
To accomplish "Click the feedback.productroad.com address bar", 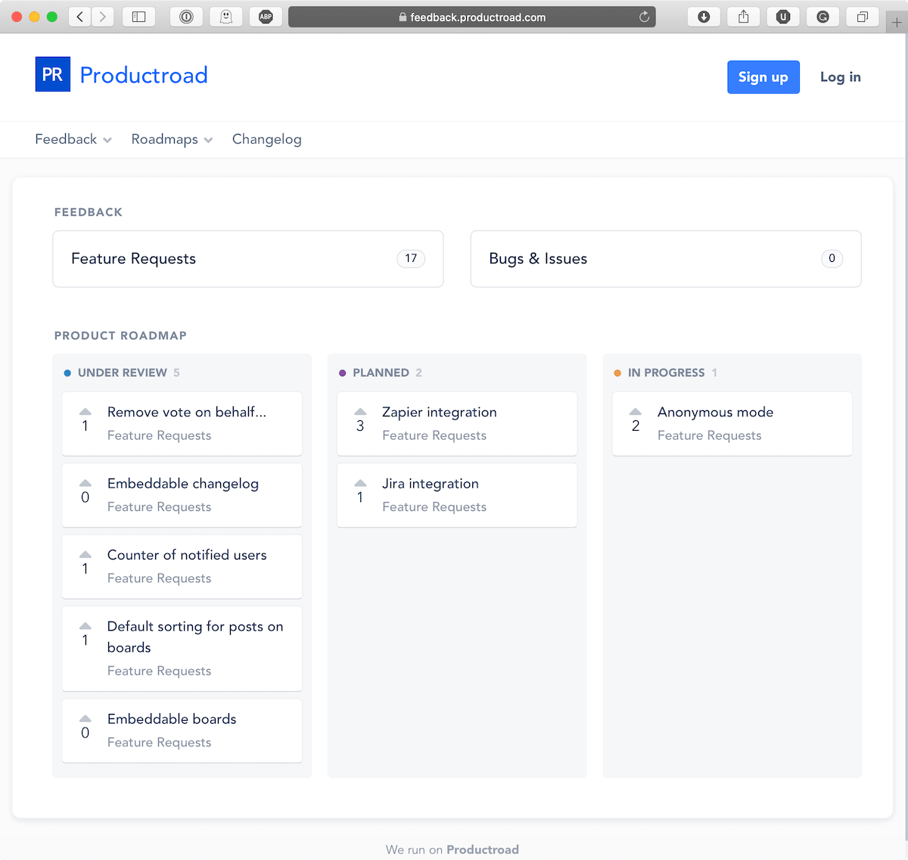I will point(471,17).
